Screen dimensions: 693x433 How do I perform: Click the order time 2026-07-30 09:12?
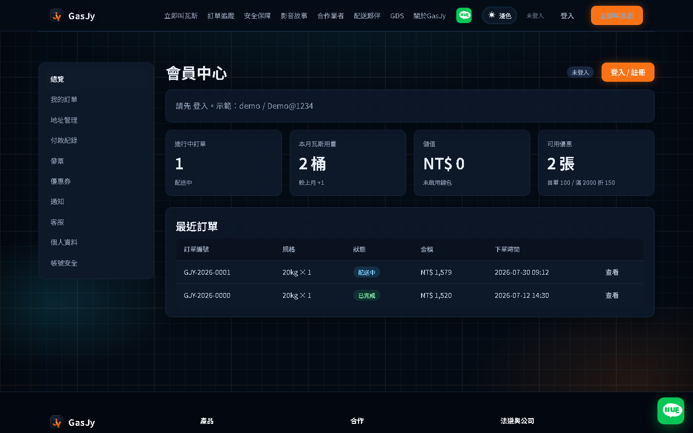point(522,272)
